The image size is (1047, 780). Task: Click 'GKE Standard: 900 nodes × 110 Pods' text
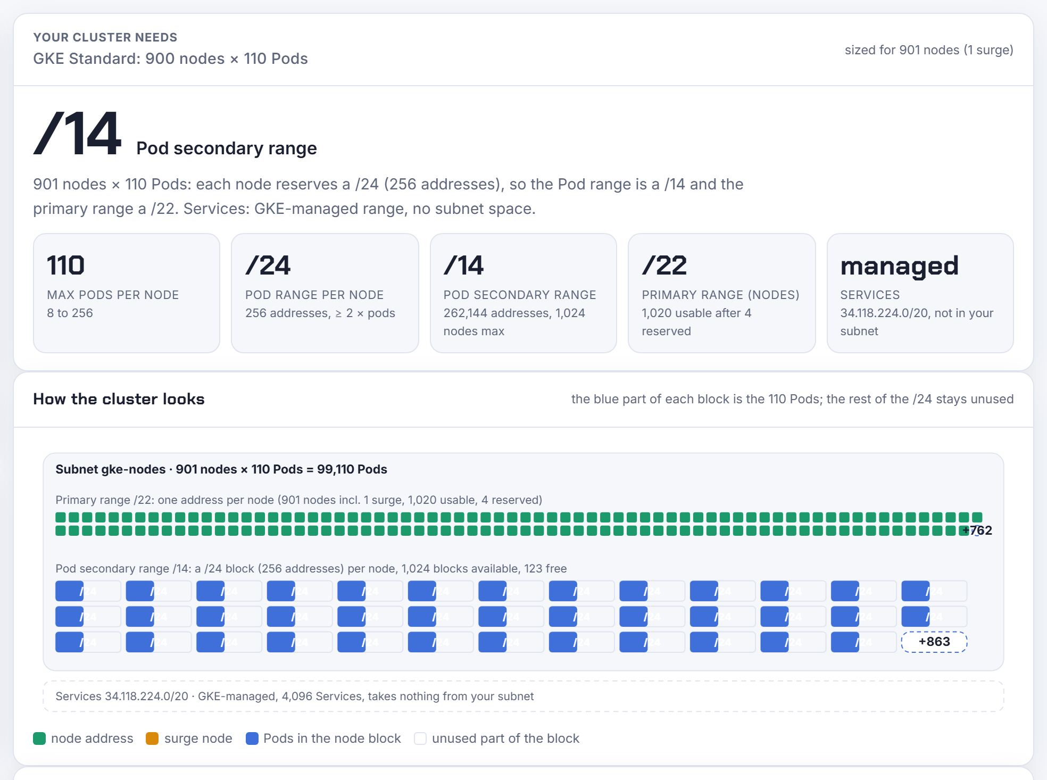(x=170, y=59)
